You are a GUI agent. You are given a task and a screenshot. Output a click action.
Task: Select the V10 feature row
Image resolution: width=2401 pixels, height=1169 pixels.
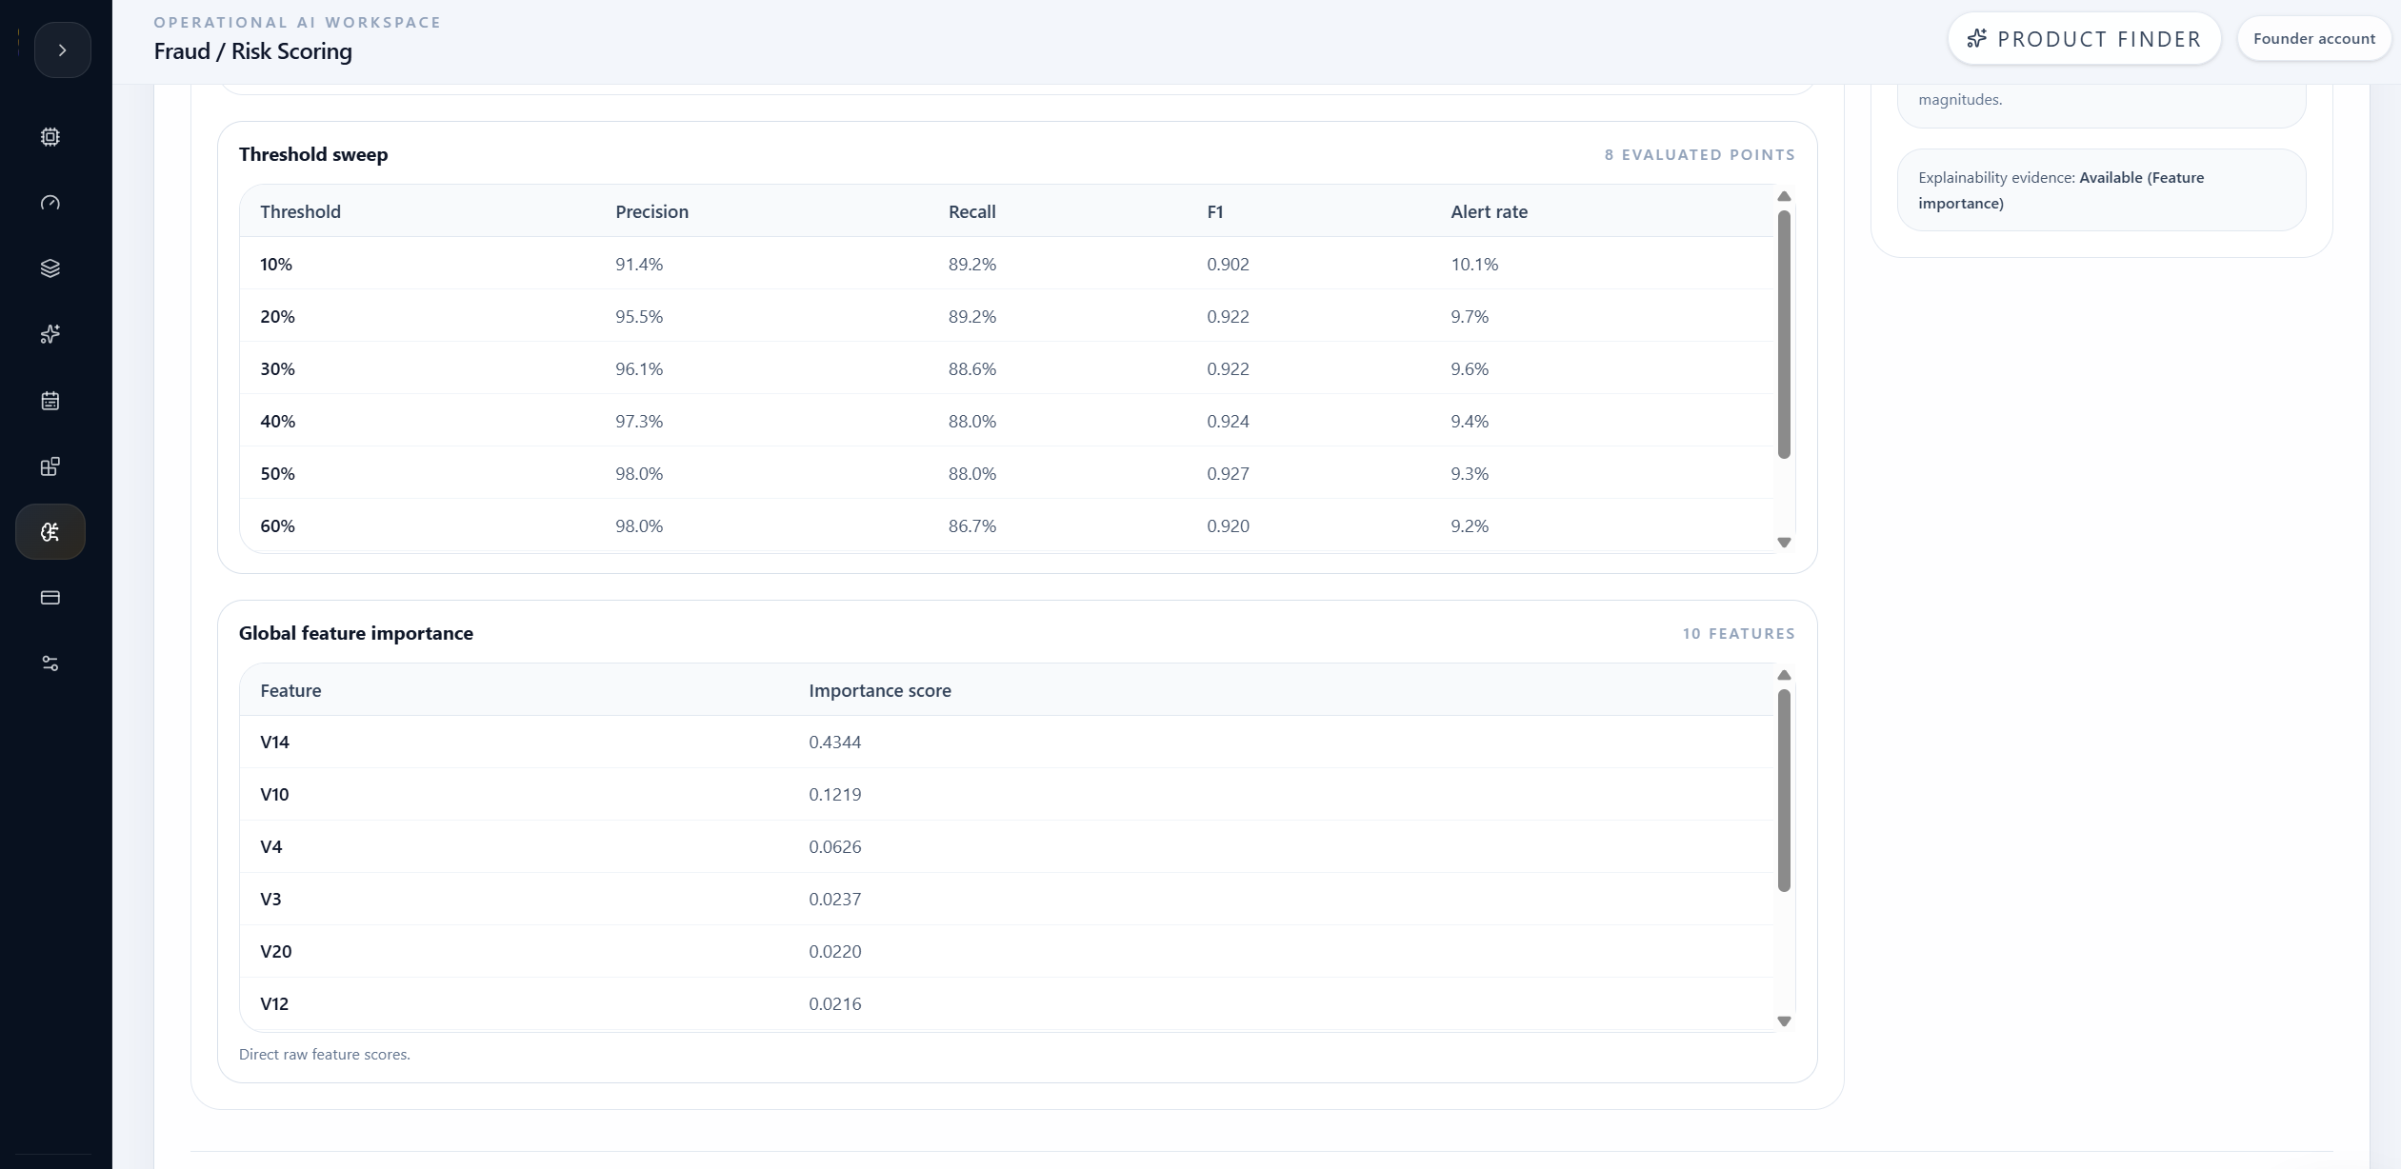(x=1007, y=794)
